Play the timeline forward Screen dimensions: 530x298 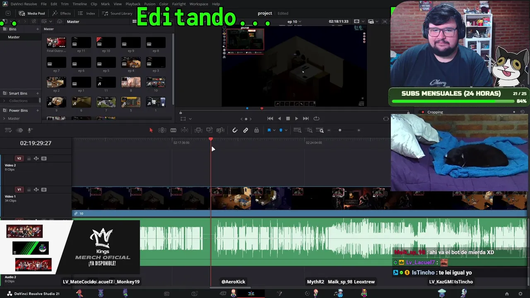[296, 118]
